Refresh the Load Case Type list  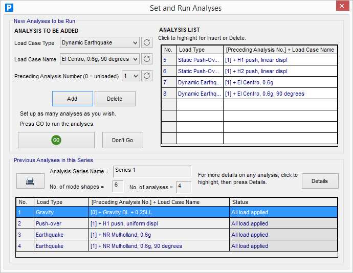click(x=146, y=43)
